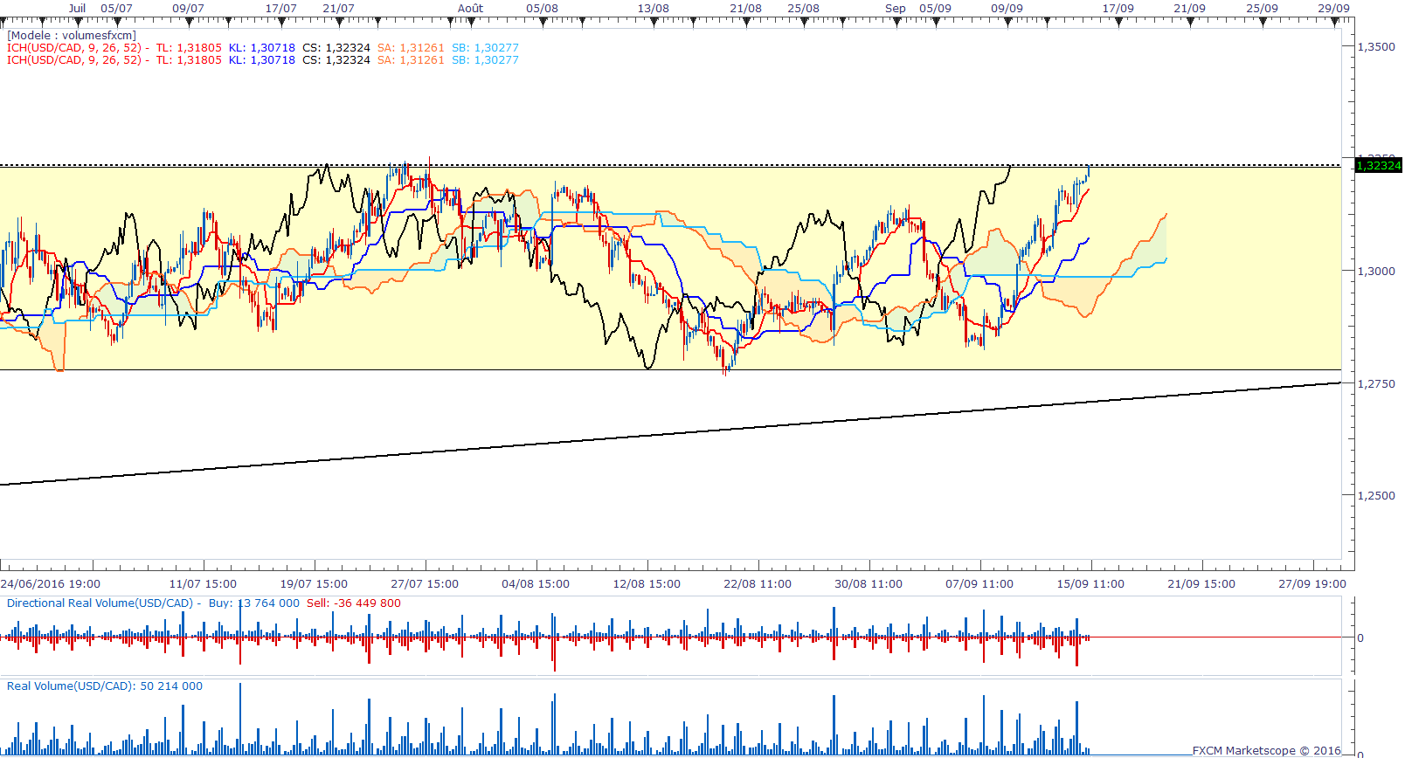
Task: Click the 25/08 date on top axis
Action: [803, 8]
